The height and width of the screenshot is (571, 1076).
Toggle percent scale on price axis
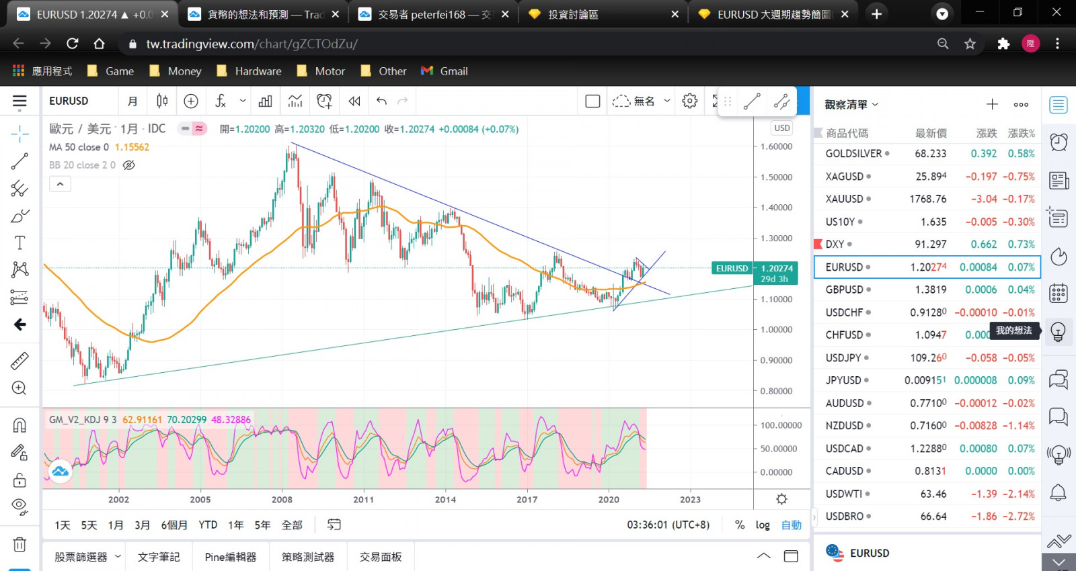coord(740,525)
